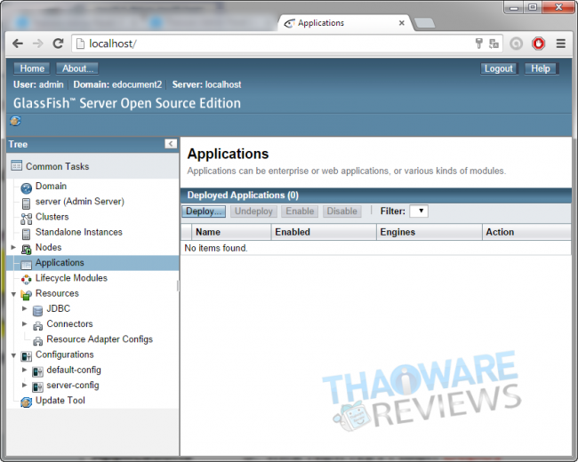
Task: Expand the Nodes tree node
Action: (13, 247)
